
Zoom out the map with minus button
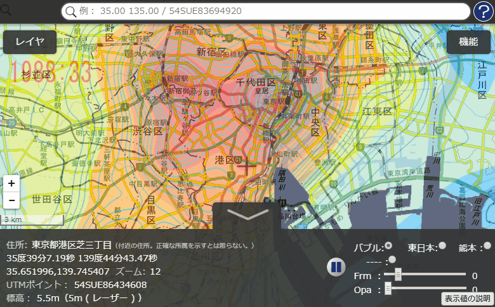pos(11,200)
